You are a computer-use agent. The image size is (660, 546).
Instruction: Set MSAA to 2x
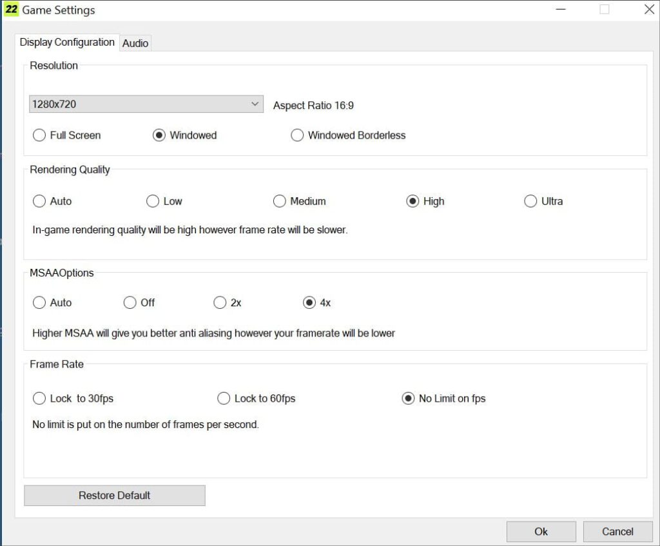pyautogui.click(x=220, y=302)
